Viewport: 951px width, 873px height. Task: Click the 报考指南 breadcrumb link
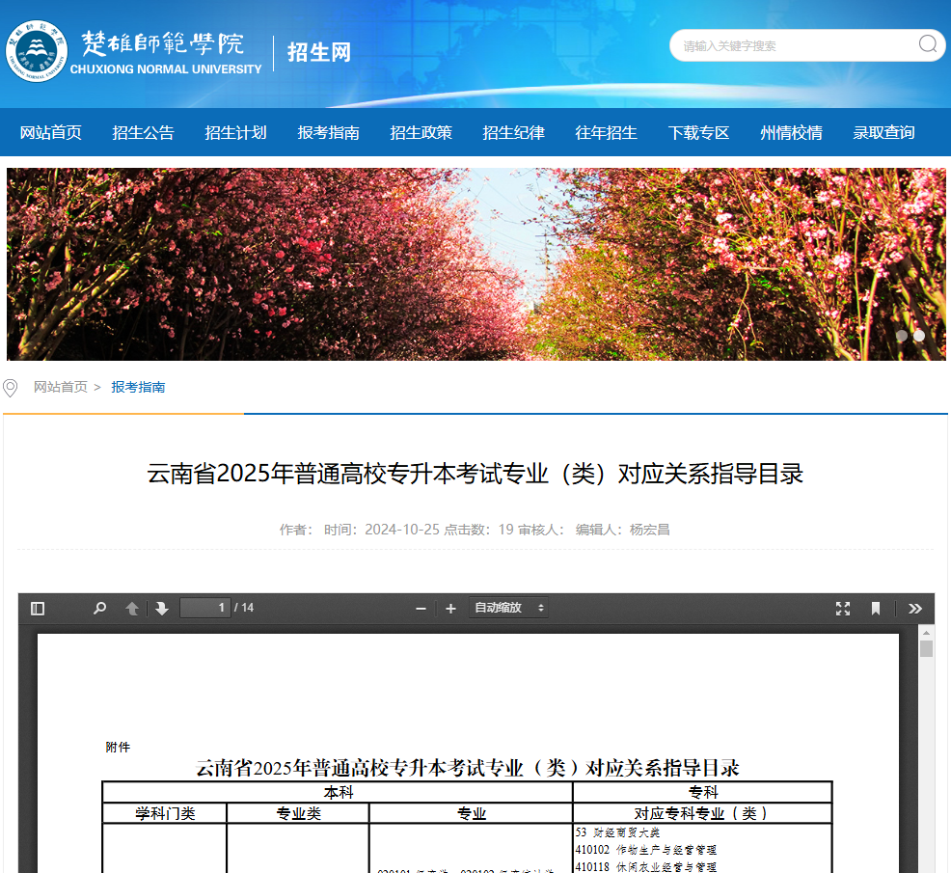click(x=138, y=387)
